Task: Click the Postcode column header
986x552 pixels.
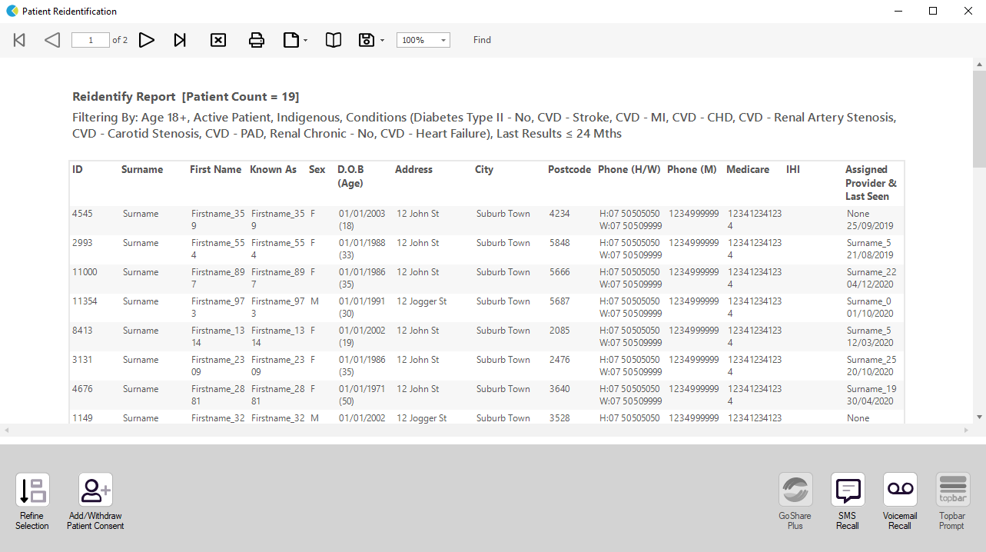Action: point(569,170)
